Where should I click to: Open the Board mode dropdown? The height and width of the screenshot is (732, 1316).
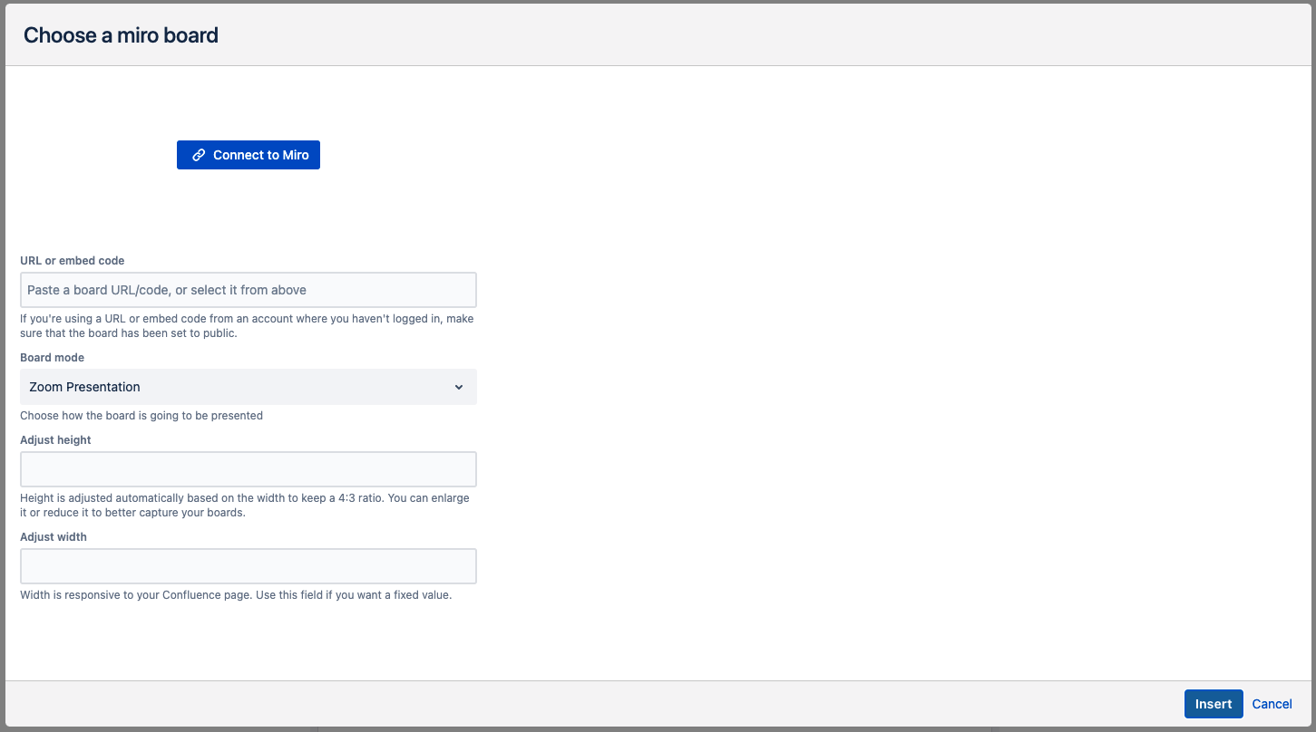[249, 387]
